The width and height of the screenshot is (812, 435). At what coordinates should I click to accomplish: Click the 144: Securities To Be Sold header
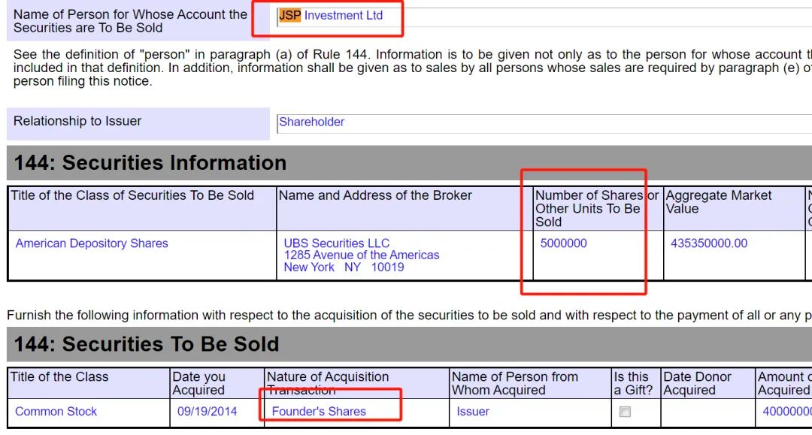147,345
